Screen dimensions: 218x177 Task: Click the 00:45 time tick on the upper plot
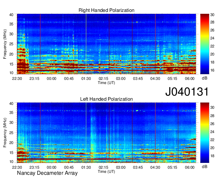click(69, 79)
